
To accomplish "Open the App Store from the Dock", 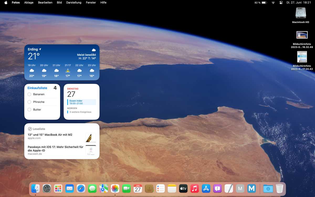I will (206, 188).
